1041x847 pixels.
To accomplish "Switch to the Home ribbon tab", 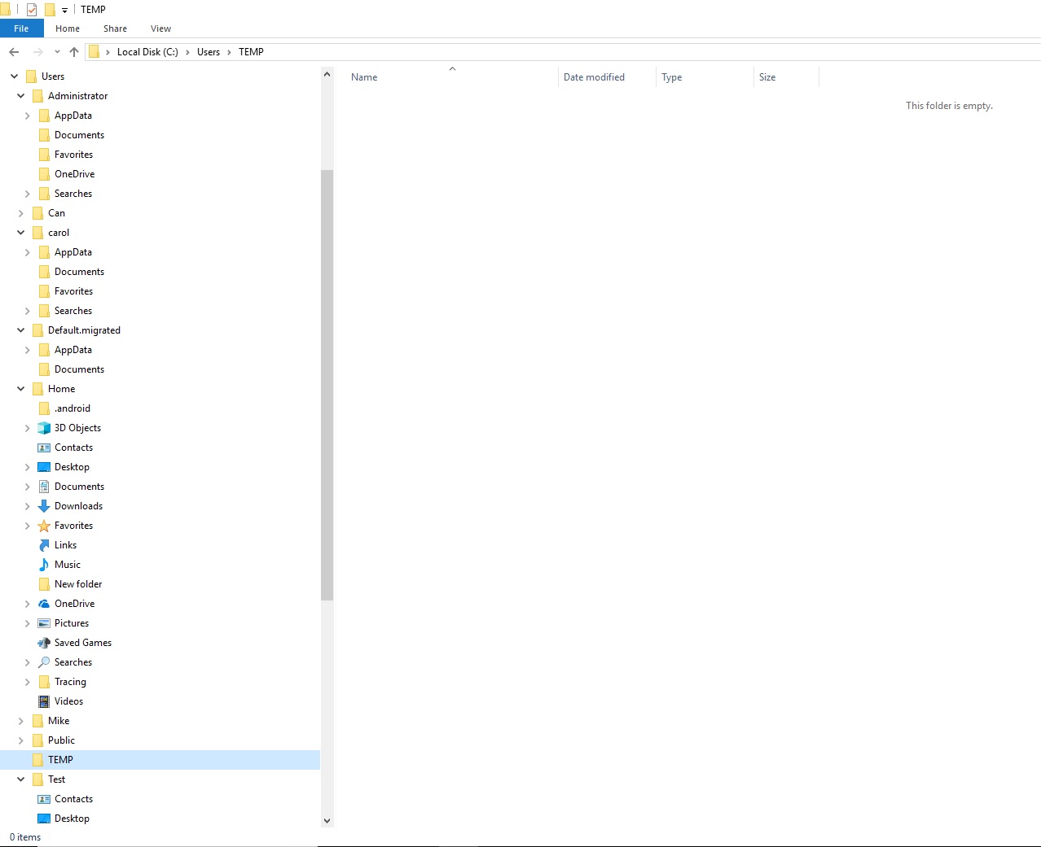I will point(68,28).
